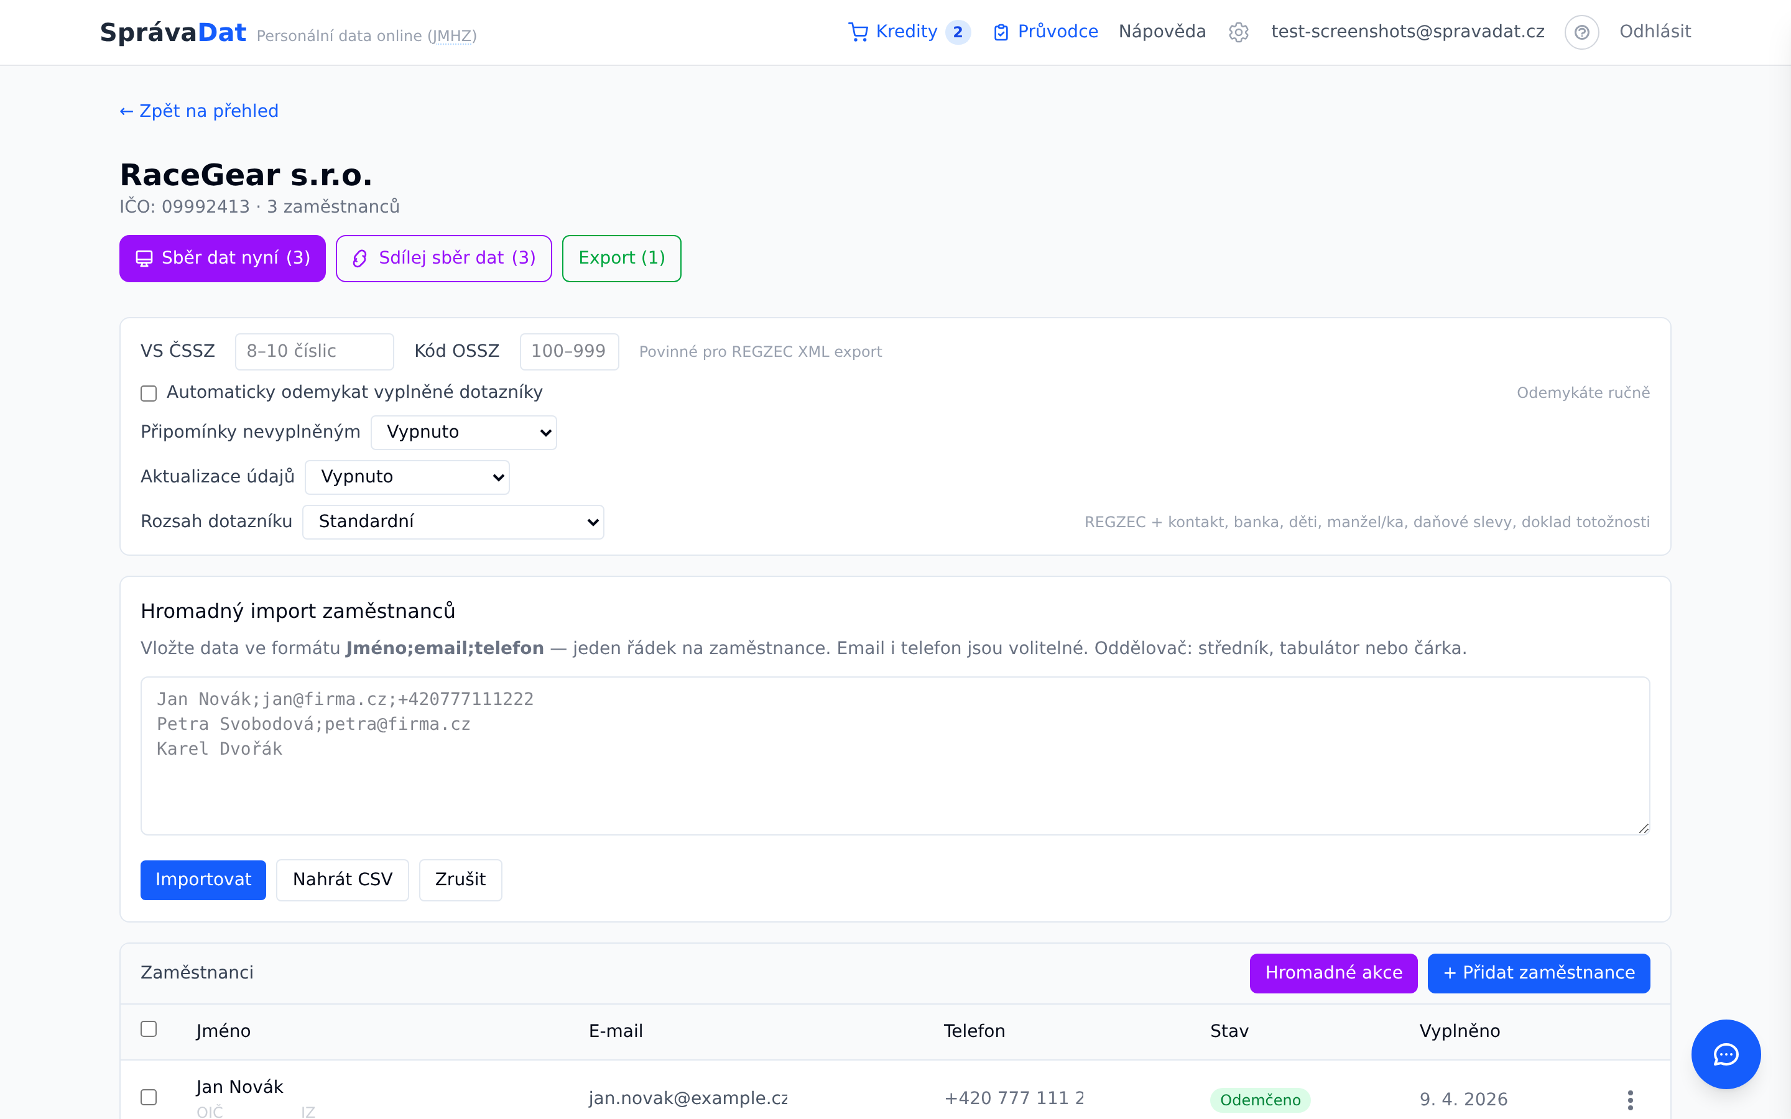Click + Přidat zaměstnance
This screenshot has height=1119, width=1791.
1538,973
